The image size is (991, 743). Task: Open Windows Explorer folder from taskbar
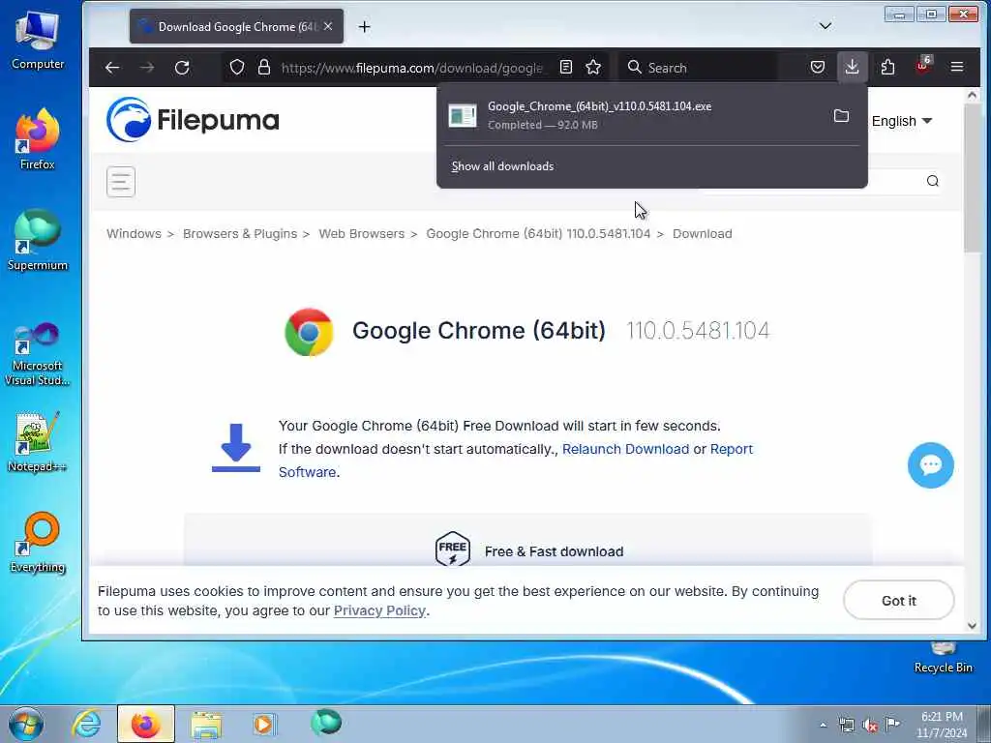[x=206, y=725]
